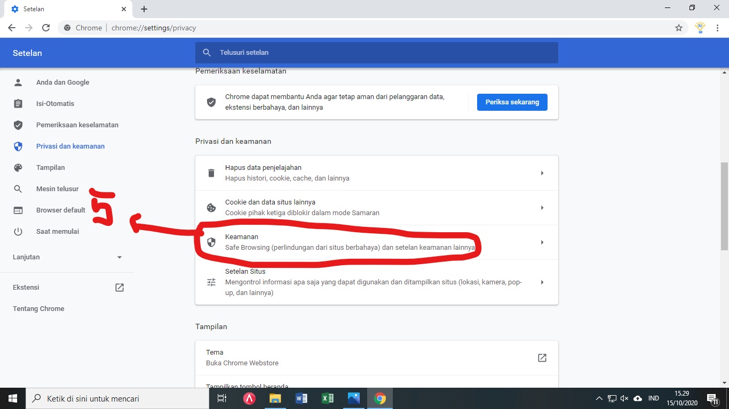Click the address bar URL
Screen dimensions: 729x409
click(154, 28)
